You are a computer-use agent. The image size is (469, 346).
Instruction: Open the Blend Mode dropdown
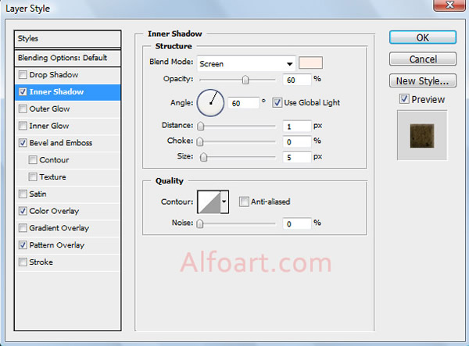pyautogui.click(x=245, y=63)
